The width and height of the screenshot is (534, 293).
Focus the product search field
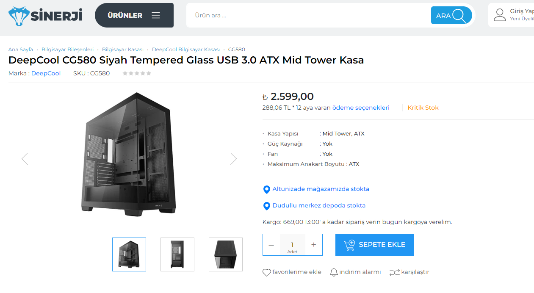click(x=308, y=16)
